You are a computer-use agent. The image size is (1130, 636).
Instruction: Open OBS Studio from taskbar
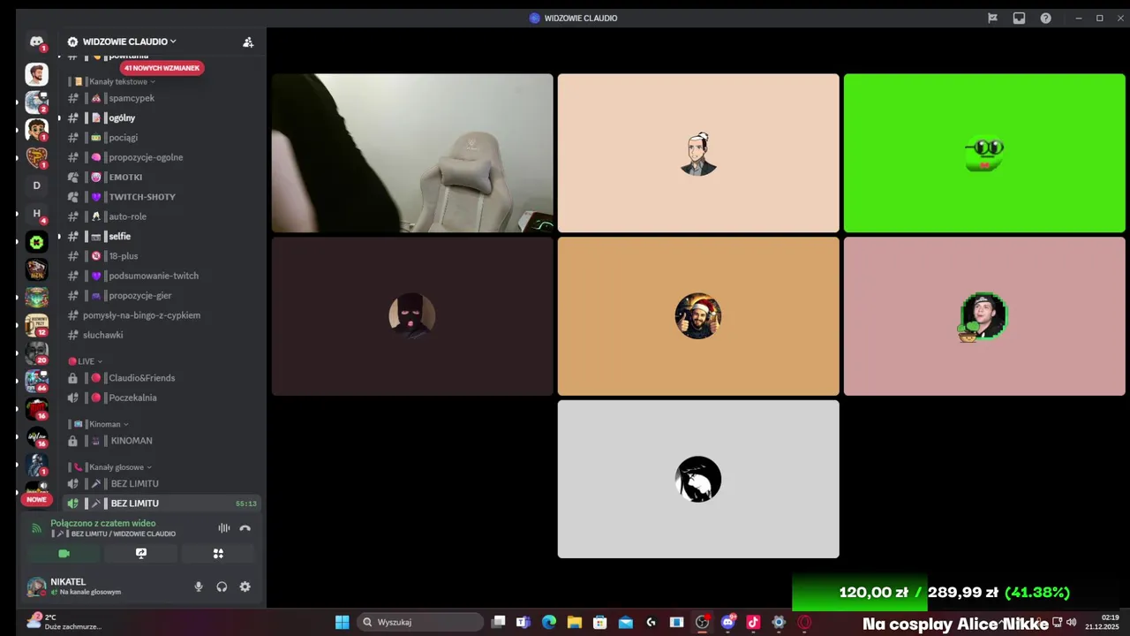(703, 622)
